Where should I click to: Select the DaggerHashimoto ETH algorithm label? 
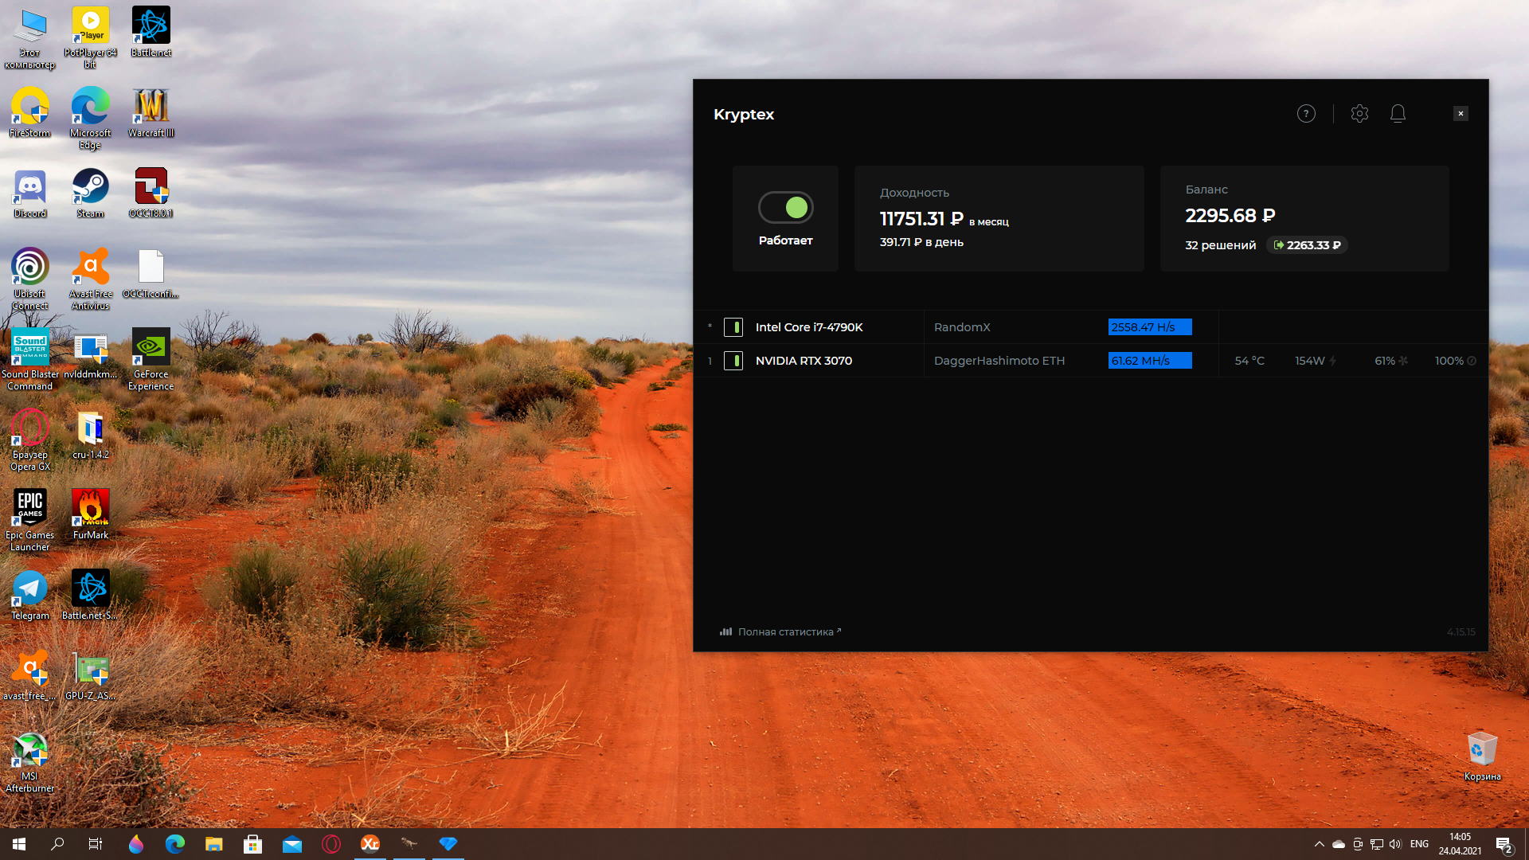point(999,361)
